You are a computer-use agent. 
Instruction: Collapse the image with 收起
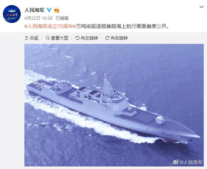pos(32,38)
